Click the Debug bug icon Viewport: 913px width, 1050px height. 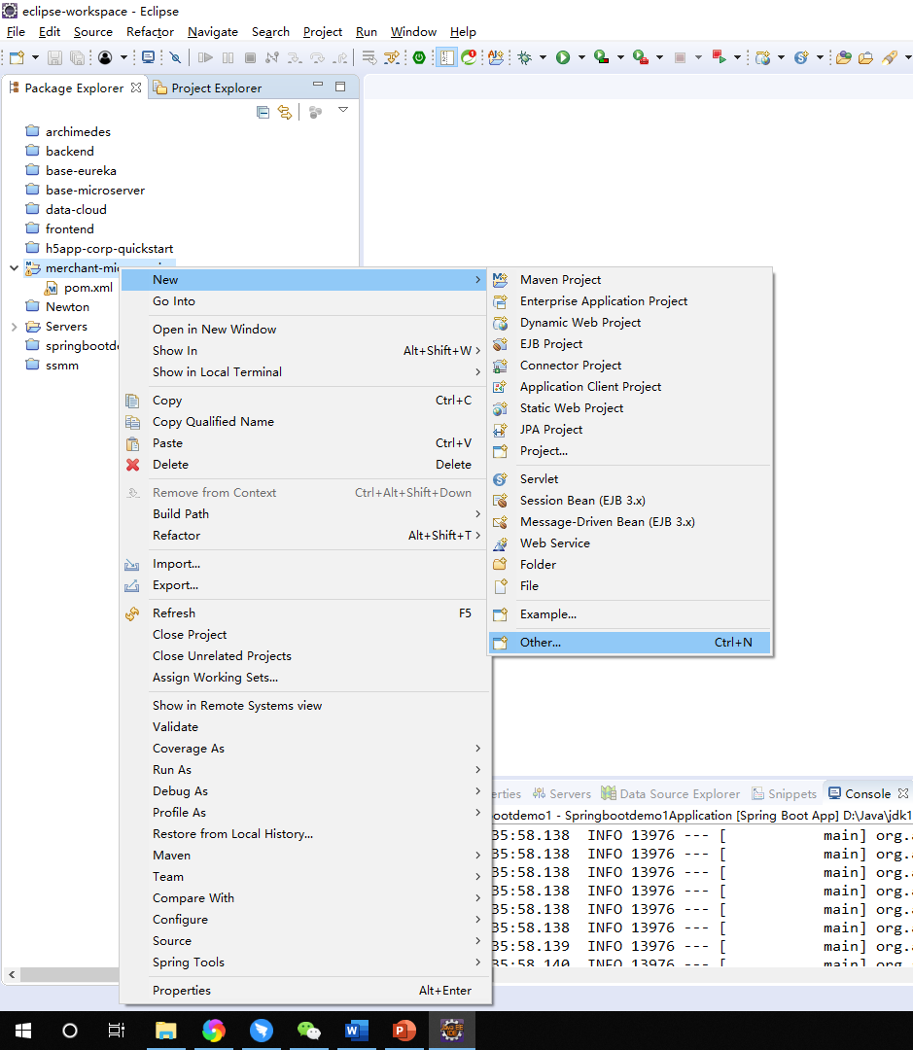[524, 57]
